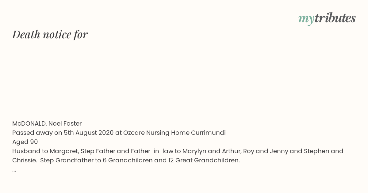Image resolution: width=368 pixels, height=193 pixels.
Task: Click the mytributes logo
Action: click(x=327, y=19)
